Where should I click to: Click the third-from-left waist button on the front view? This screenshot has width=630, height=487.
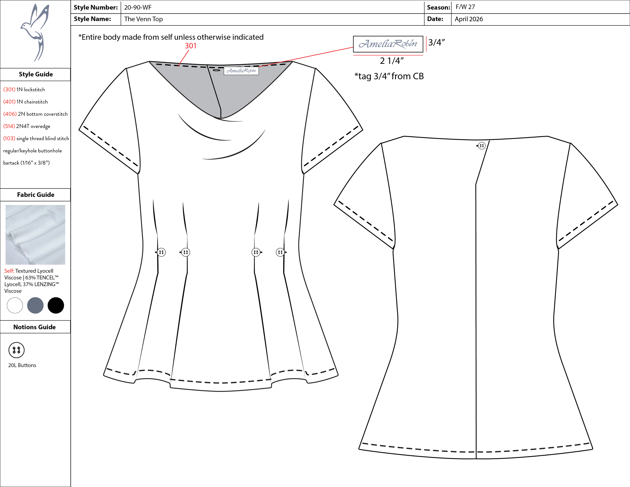click(256, 252)
